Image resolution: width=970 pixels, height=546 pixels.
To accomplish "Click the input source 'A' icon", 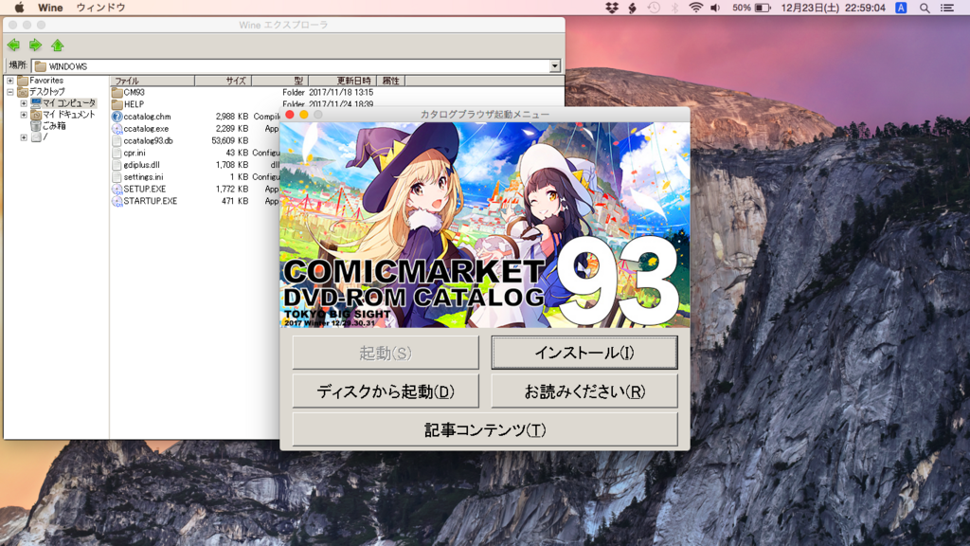I will coord(902,8).
